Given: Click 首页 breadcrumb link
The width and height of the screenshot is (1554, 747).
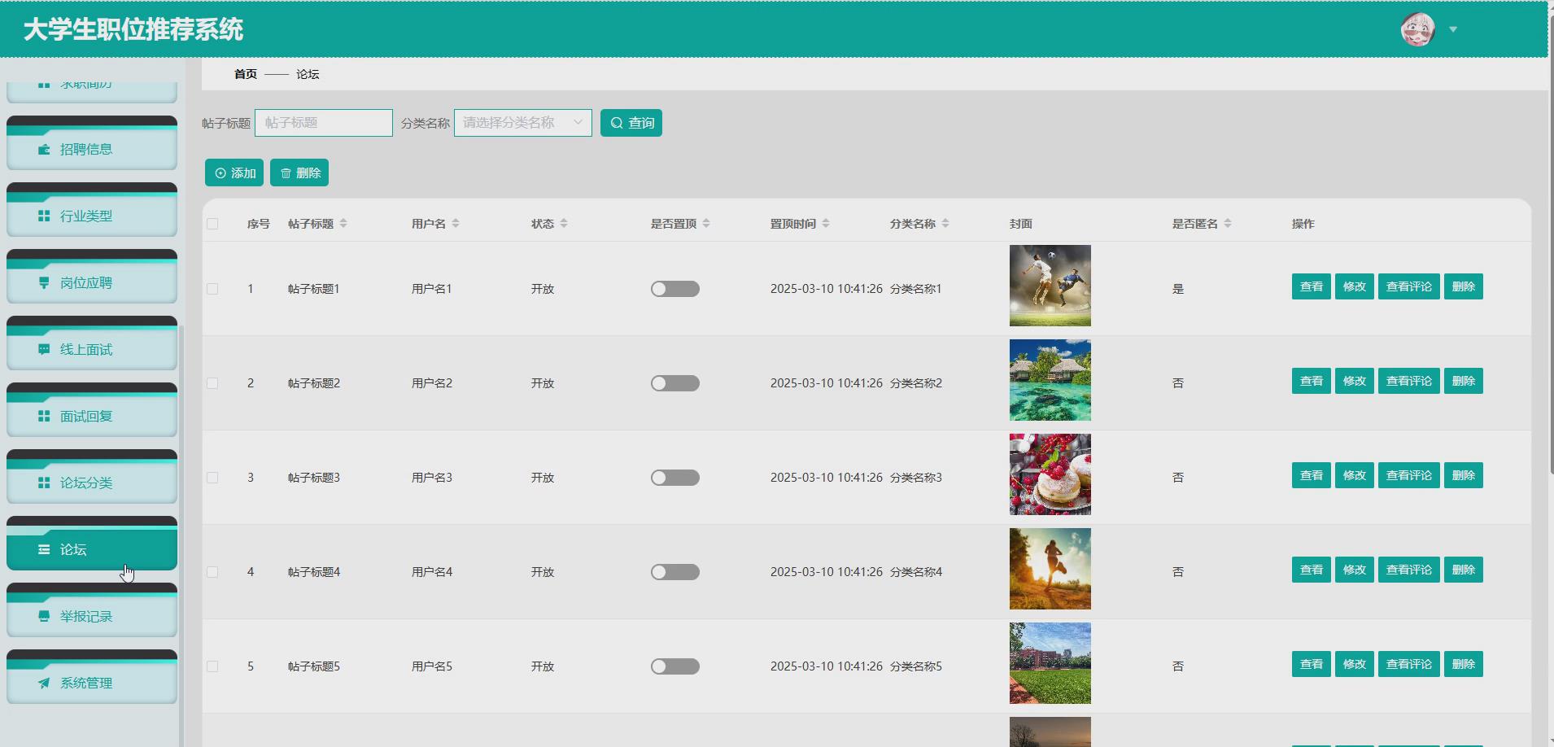Looking at the screenshot, I should pyautogui.click(x=246, y=74).
